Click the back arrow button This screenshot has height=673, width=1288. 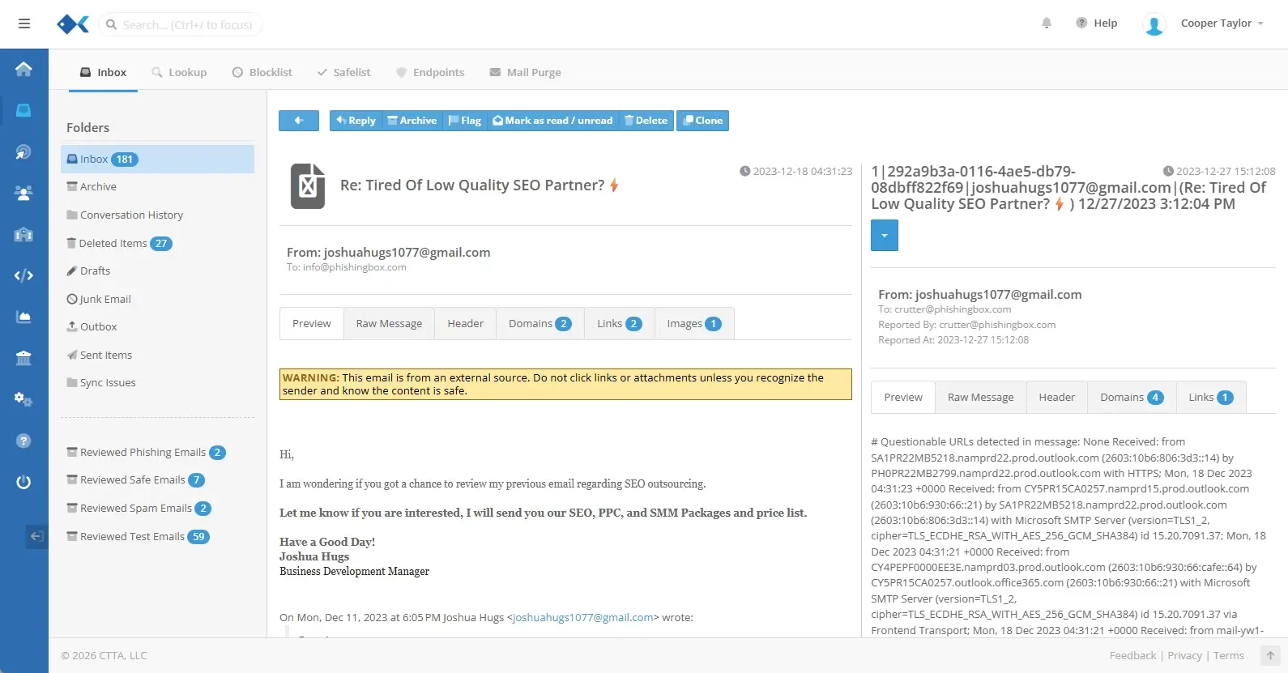point(298,121)
